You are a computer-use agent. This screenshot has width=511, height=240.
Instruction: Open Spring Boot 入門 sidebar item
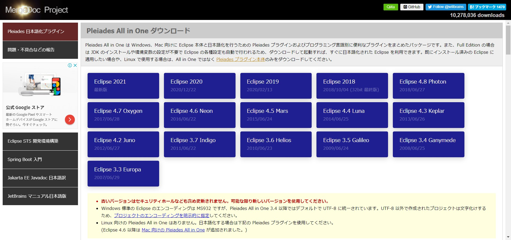[x=40, y=160]
